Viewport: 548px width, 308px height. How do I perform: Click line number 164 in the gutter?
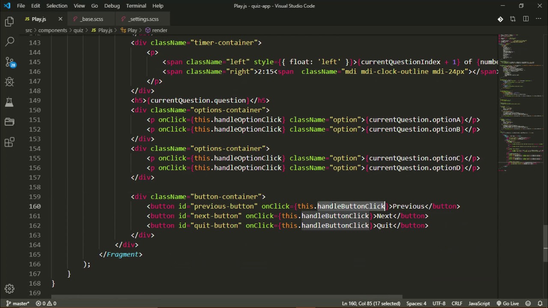click(x=35, y=245)
